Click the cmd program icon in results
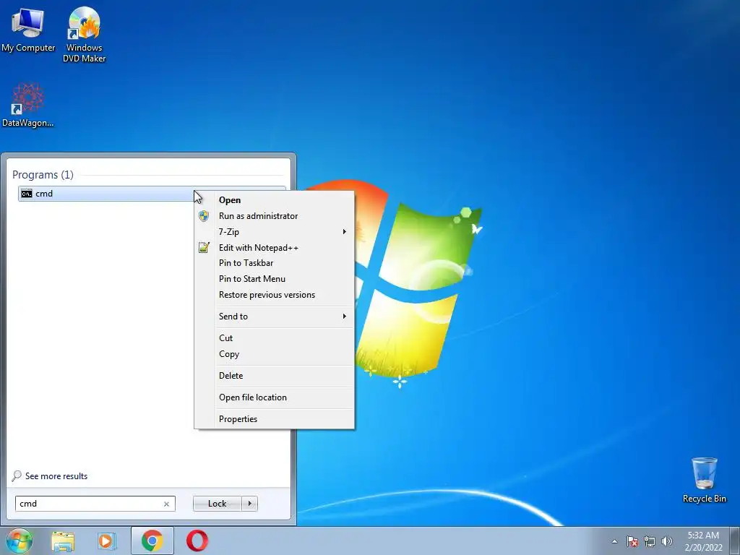The image size is (740, 555). coord(27,194)
